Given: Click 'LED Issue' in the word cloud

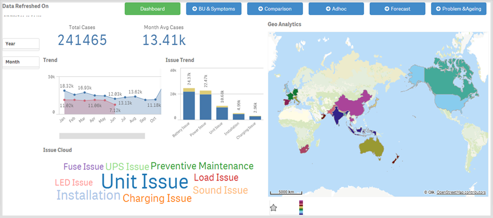Looking at the screenshot, I should pyautogui.click(x=74, y=183).
